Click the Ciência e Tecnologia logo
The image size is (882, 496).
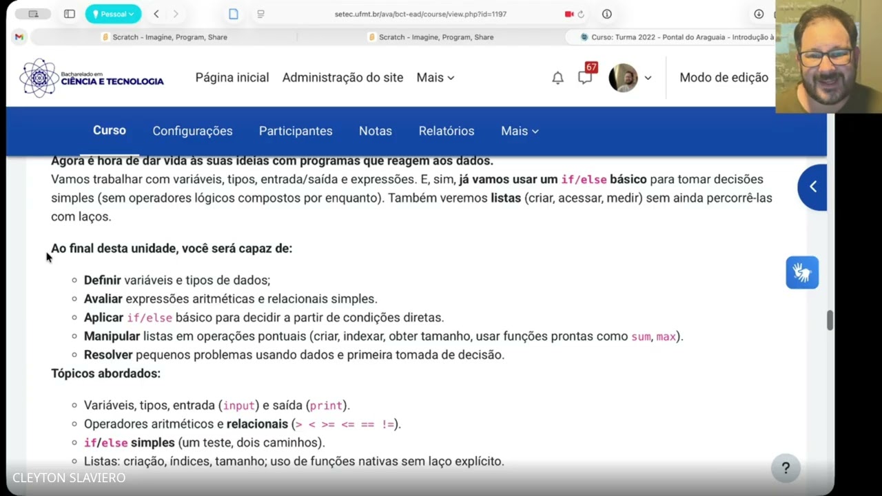92,78
